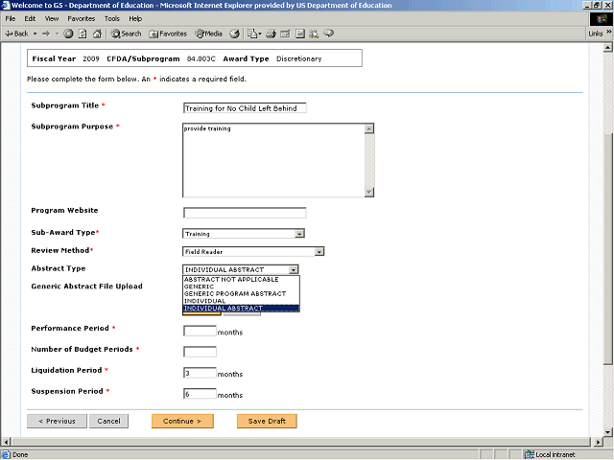Open the Back history dropdown arrow
This screenshot has width=614, height=460.
(x=35, y=34)
